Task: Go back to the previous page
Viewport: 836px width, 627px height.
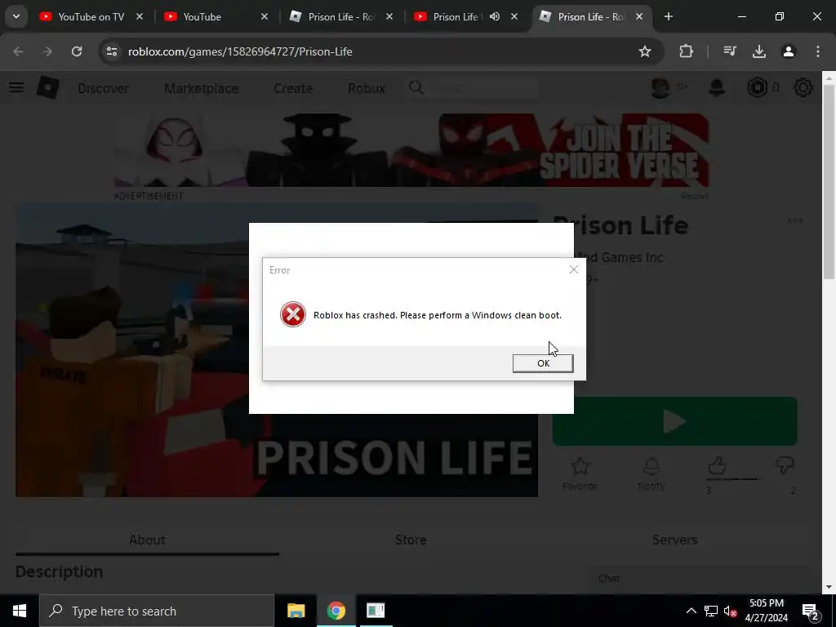Action: click(18, 51)
